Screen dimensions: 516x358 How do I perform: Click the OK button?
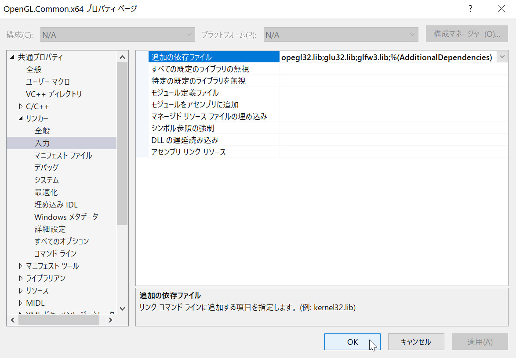coord(352,342)
